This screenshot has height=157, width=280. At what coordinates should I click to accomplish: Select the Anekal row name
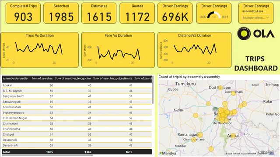7,85
